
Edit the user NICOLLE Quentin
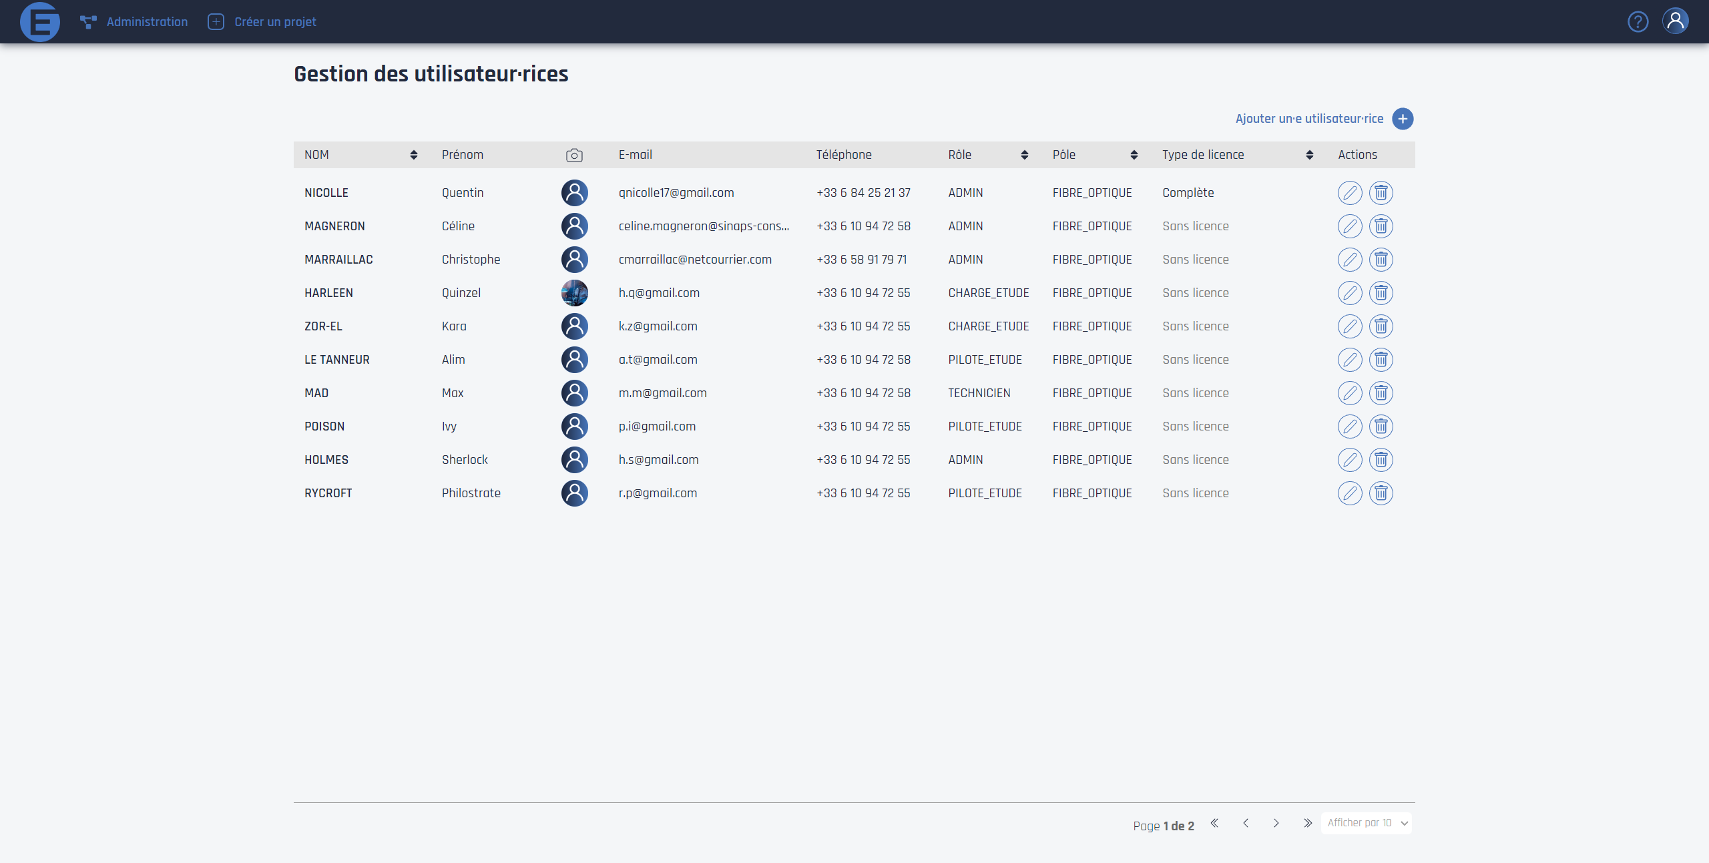pyautogui.click(x=1350, y=192)
